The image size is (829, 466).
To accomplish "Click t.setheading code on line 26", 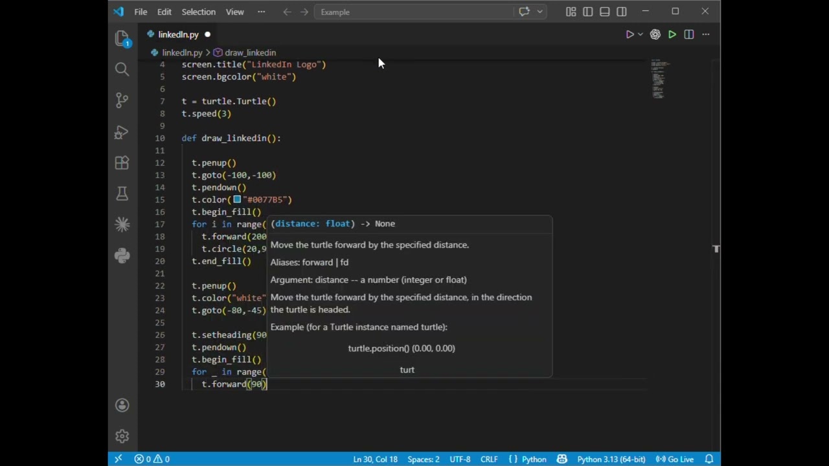I will pos(229,335).
